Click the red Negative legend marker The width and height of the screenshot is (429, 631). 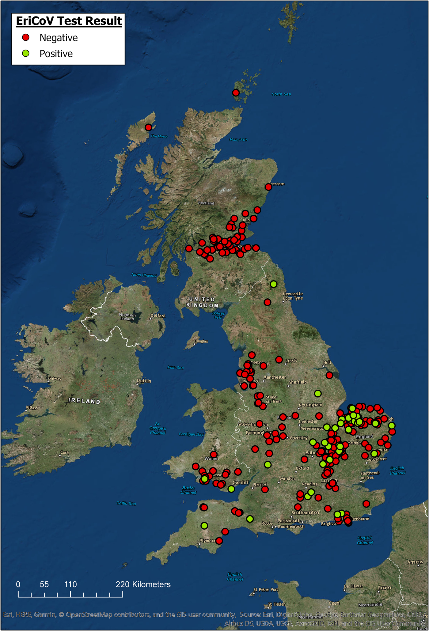(x=26, y=37)
